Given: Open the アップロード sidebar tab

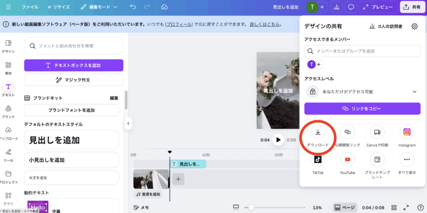Looking at the screenshot, I should (x=8, y=133).
